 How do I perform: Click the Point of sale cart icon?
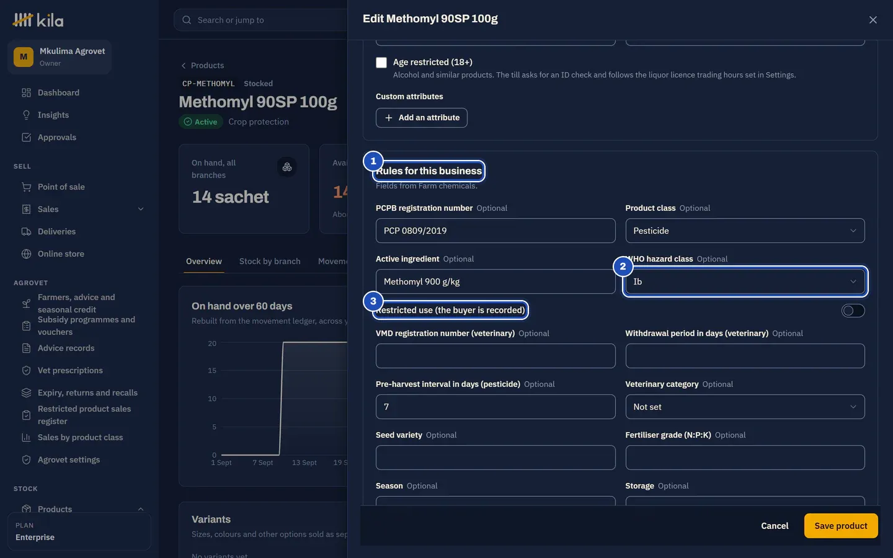pos(26,187)
